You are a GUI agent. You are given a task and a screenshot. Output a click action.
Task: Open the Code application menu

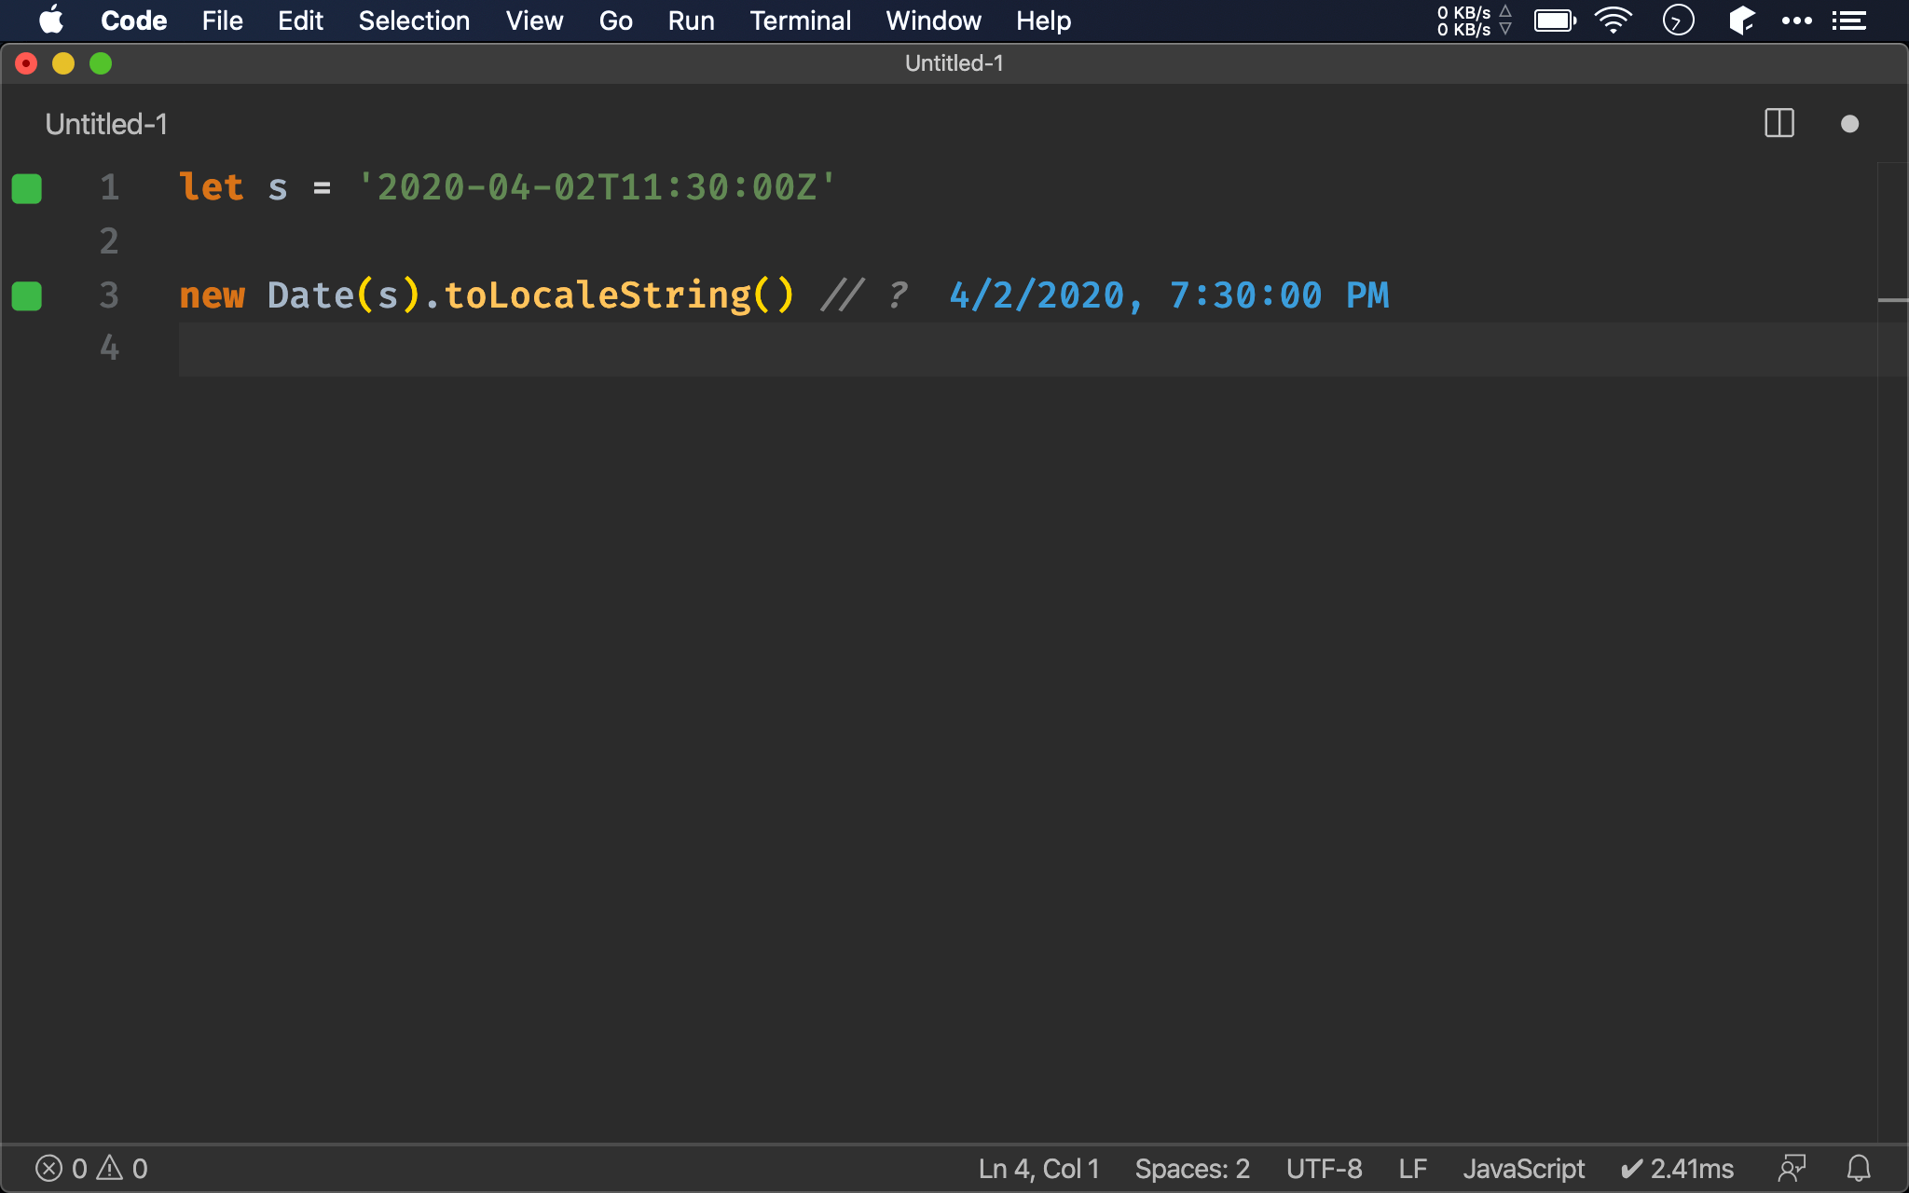tap(133, 21)
